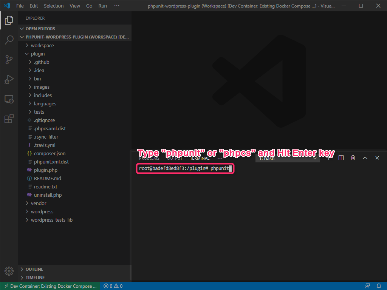Open the Search view in activity bar
The image size is (387, 290).
coord(9,40)
